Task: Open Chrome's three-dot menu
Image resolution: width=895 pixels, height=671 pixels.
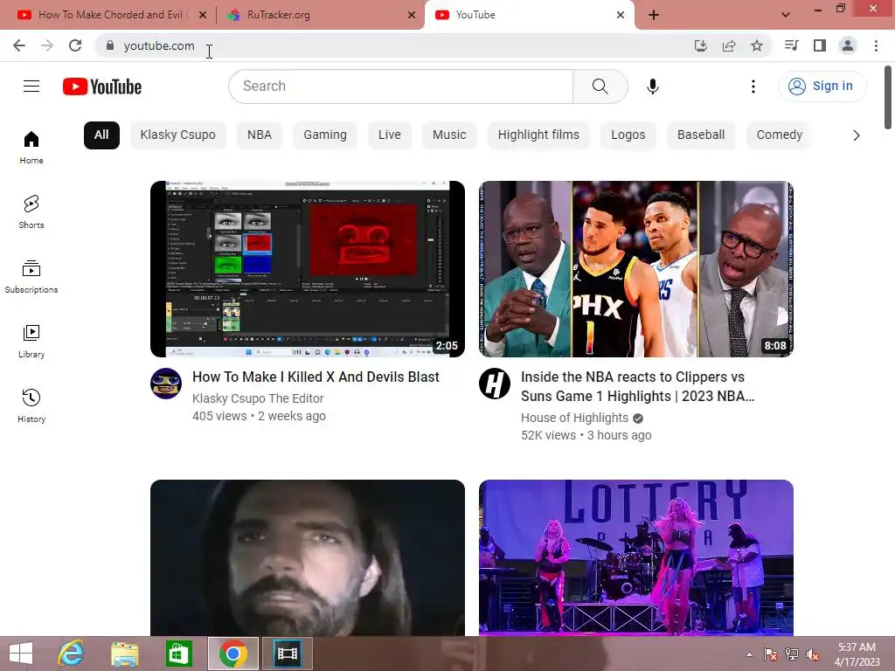Action: [876, 45]
